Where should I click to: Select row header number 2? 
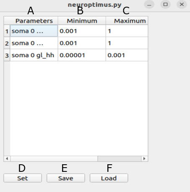click(7, 43)
